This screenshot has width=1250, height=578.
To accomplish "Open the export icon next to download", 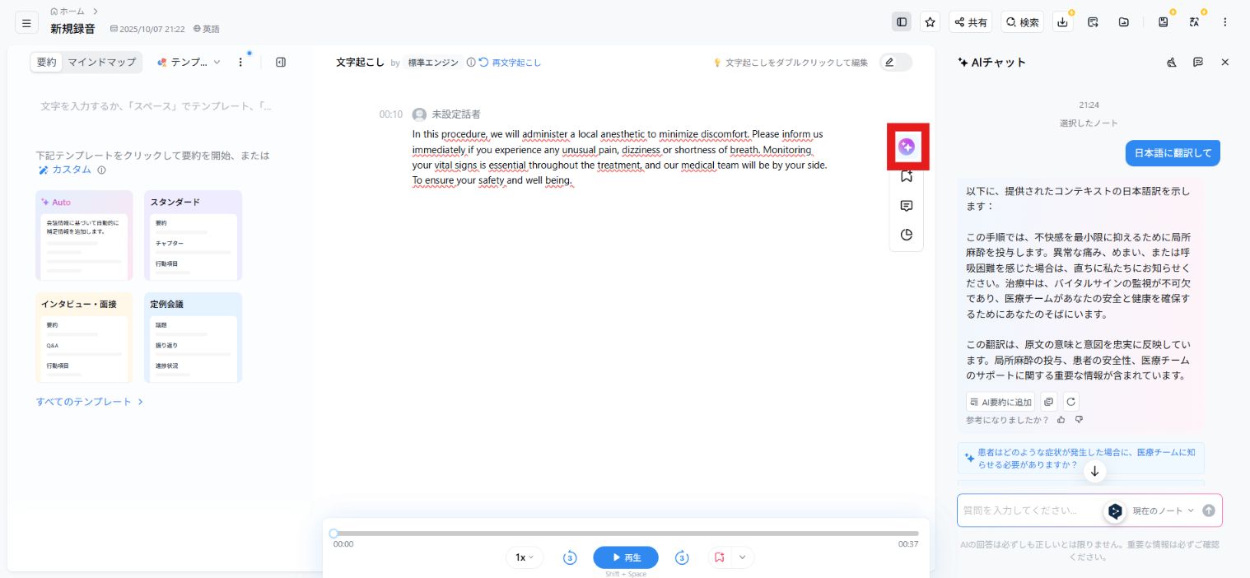I will click(x=1093, y=22).
